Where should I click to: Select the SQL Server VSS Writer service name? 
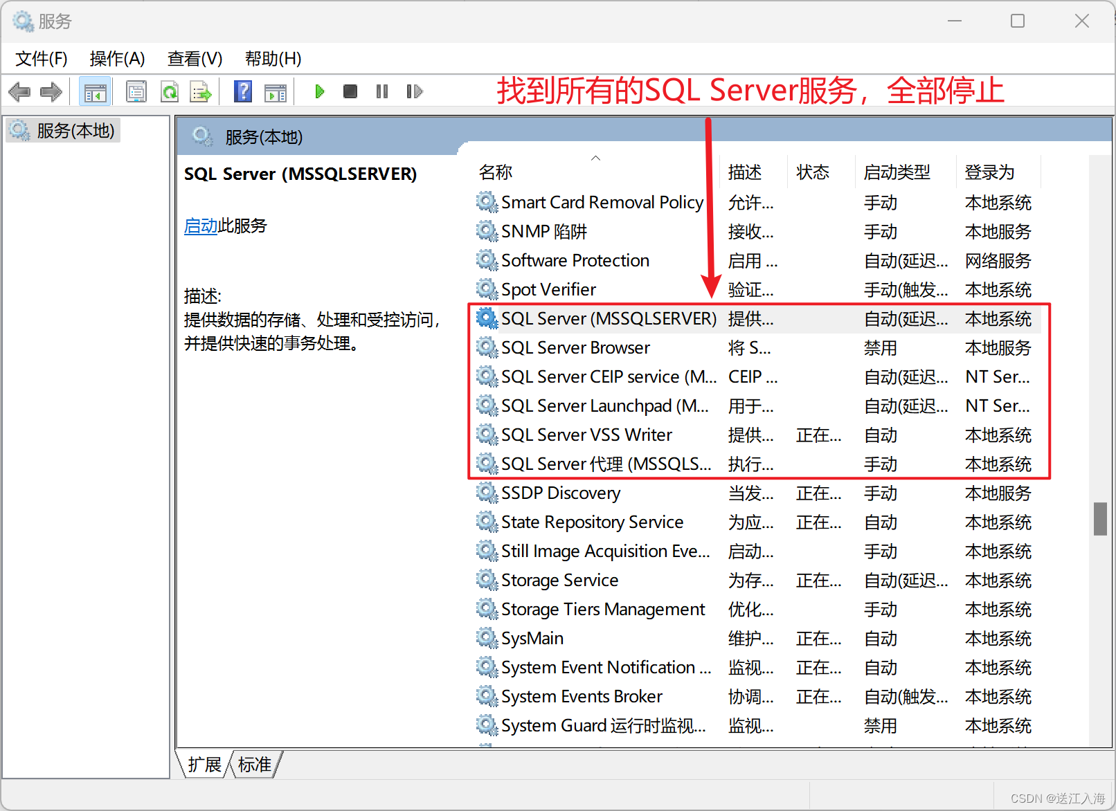click(587, 435)
